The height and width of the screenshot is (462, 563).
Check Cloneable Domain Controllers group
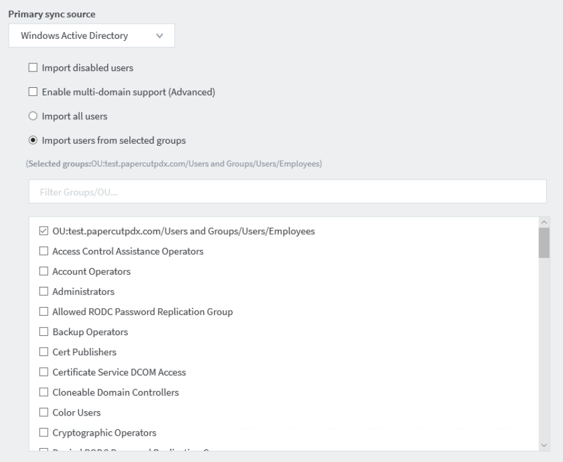[43, 392]
